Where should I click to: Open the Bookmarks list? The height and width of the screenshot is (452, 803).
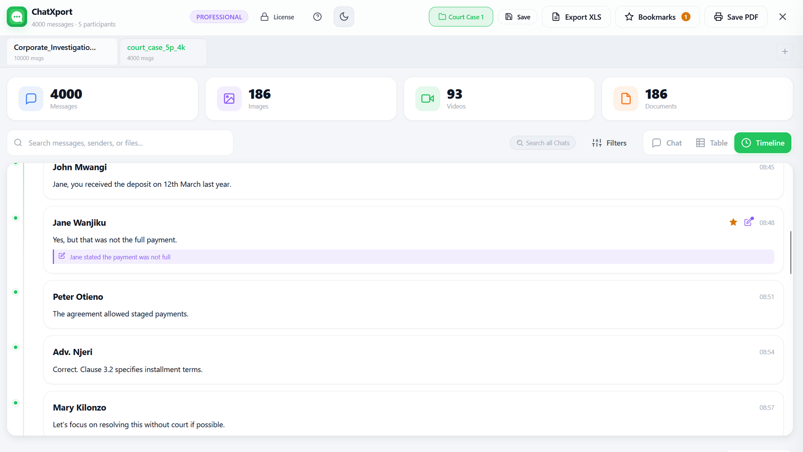click(657, 17)
